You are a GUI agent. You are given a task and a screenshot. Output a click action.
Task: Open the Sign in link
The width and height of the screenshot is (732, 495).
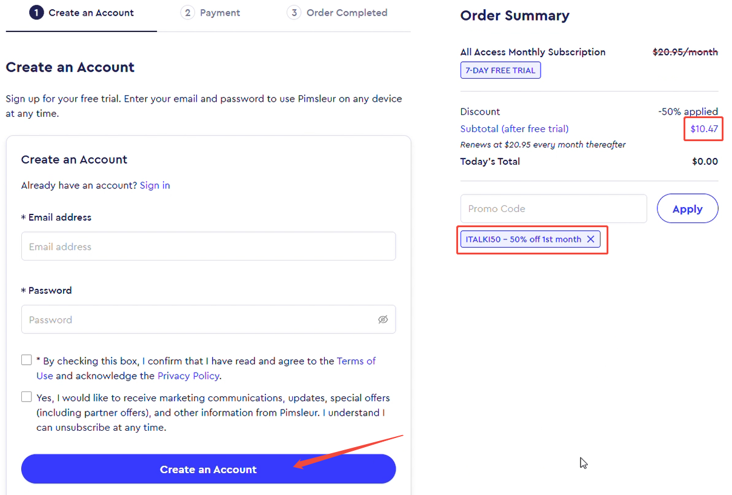click(155, 185)
